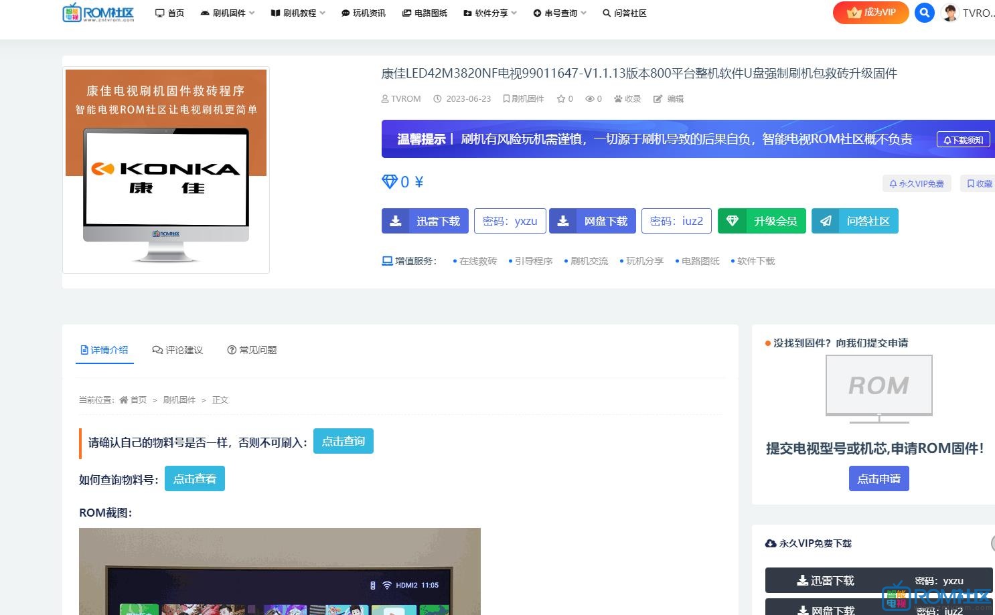Image resolution: width=995 pixels, height=615 pixels.
Task: Click the user avatar picture
Action: 949,13
